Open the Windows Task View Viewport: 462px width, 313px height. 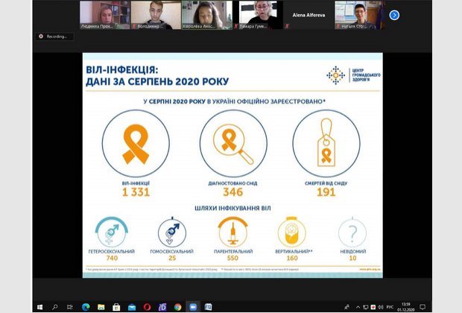pyautogui.click(x=69, y=306)
